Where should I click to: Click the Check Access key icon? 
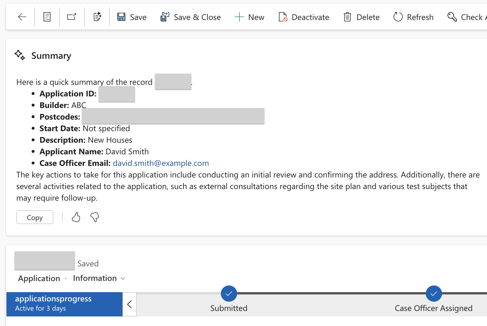[x=452, y=17]
